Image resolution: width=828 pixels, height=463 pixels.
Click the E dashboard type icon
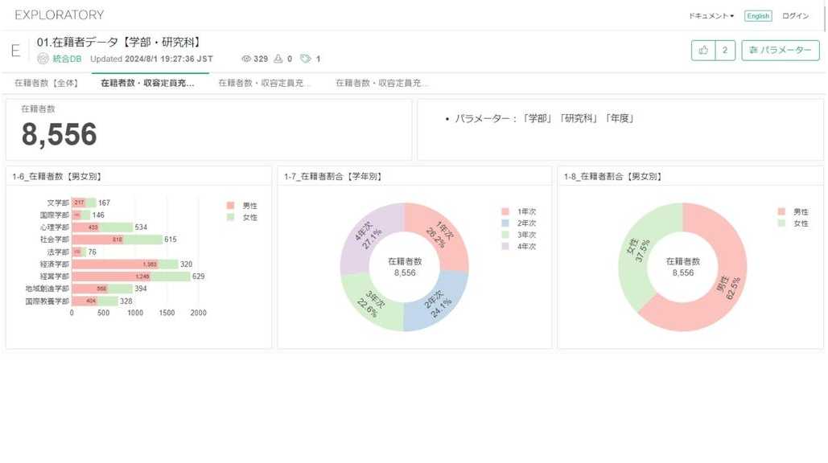click(x=15, y=51)
